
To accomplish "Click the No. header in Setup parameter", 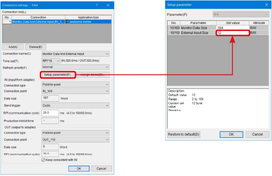I will (174, 23).
